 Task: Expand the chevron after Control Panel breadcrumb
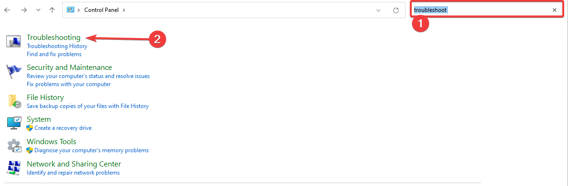124,10
